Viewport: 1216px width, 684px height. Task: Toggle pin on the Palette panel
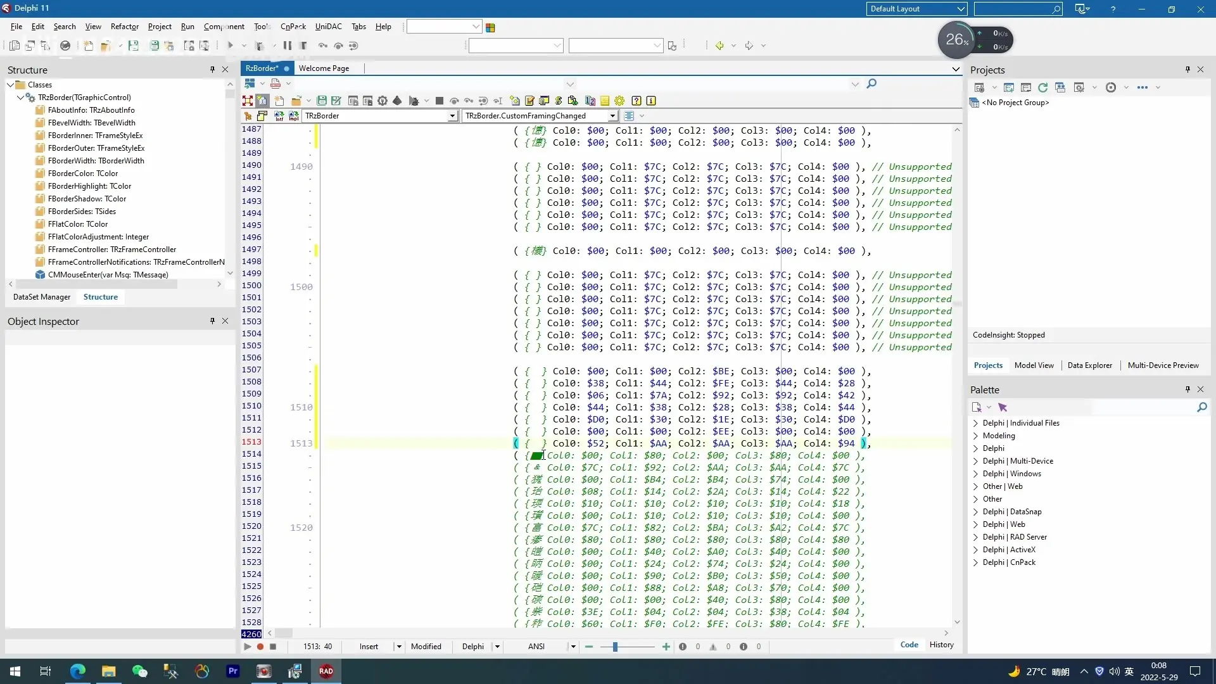tap(1187, 389)
